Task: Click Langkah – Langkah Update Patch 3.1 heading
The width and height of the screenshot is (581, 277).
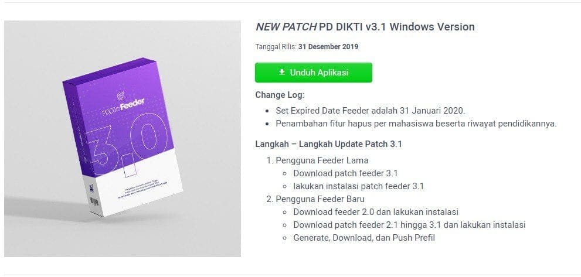Action: pos(329,145)
